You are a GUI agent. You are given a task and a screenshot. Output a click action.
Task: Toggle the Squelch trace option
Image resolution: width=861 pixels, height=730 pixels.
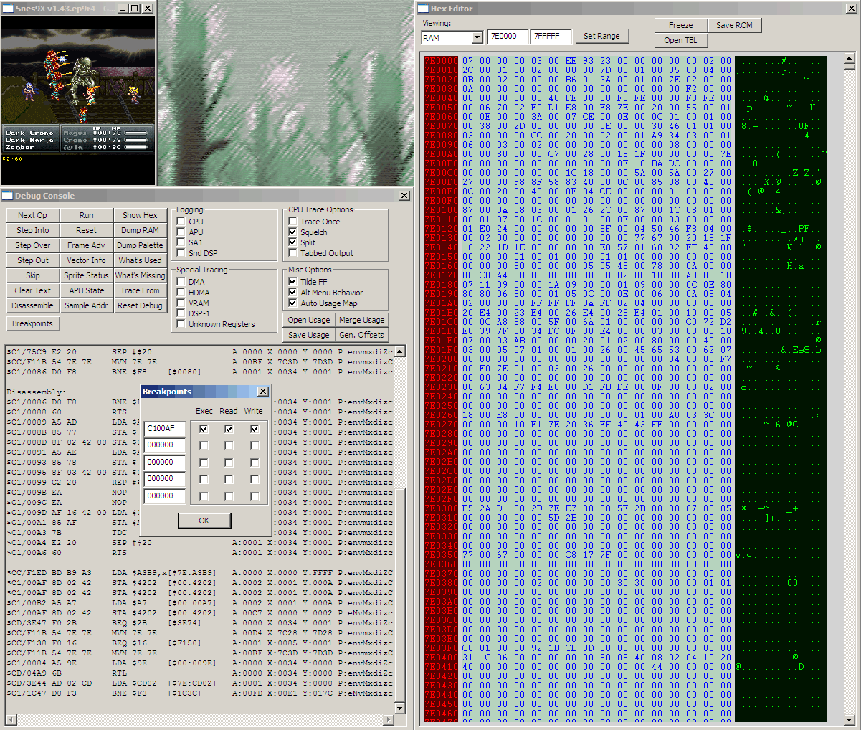[293, 232]
